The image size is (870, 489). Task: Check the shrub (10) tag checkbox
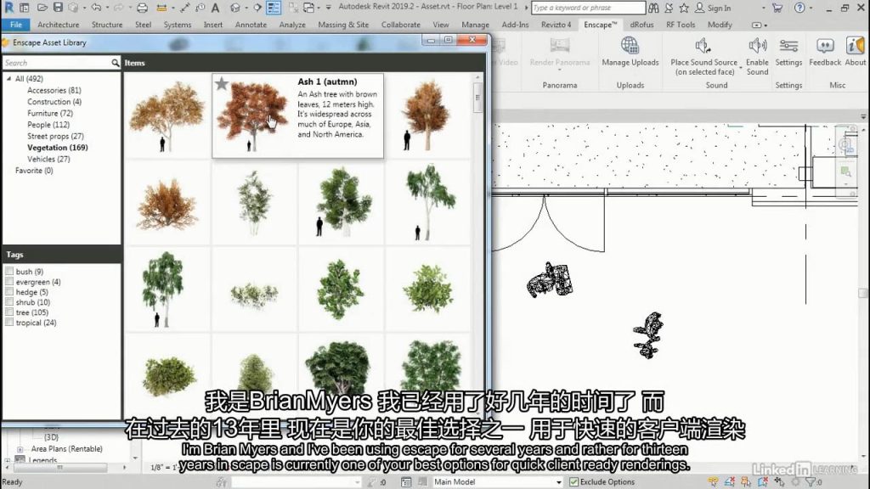(9, 302)
